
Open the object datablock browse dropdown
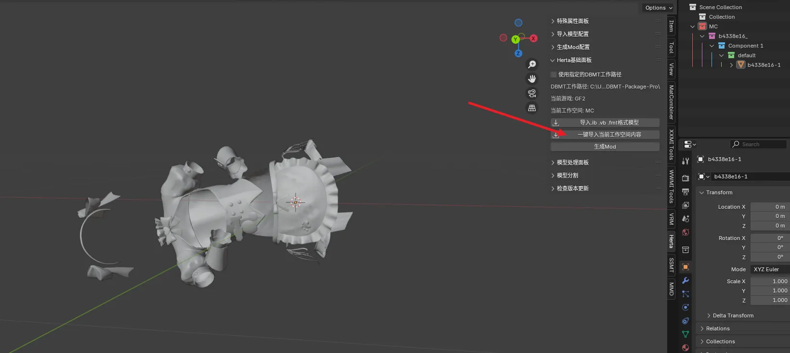click(704, 176)
